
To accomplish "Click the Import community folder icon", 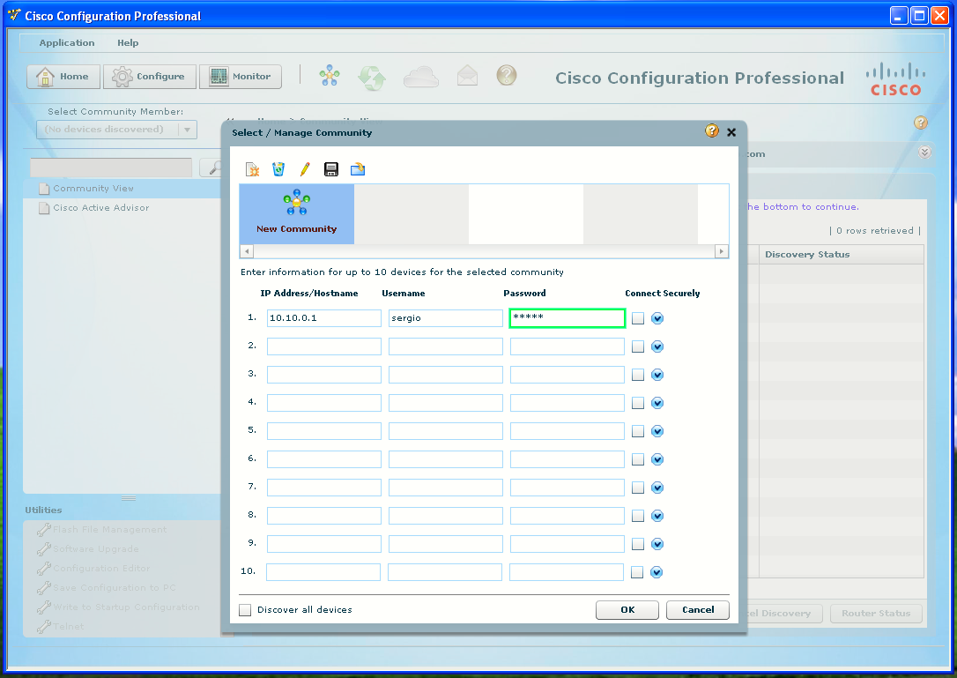I will 358,169.
